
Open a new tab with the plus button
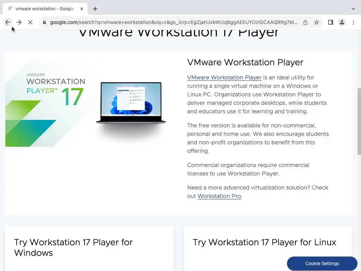[x=95, y=9]
